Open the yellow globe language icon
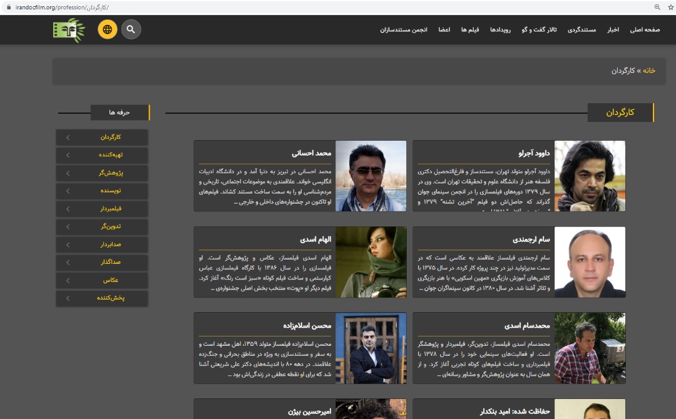The height and width of the screenshot is (419, 676). click(108, 29)
